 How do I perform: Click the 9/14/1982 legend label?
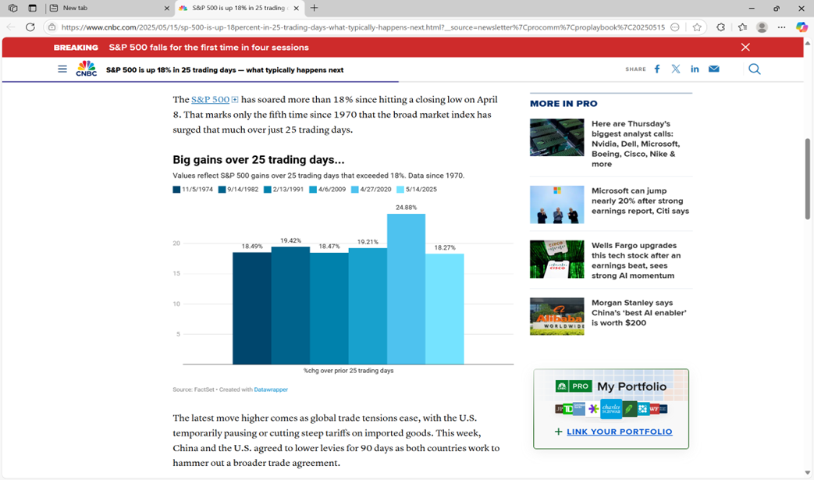point(243,190)
